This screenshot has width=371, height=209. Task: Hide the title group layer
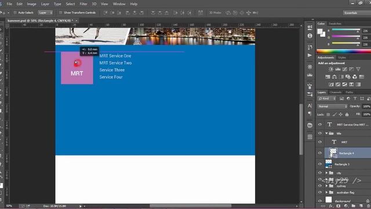(x=320, y=133)
